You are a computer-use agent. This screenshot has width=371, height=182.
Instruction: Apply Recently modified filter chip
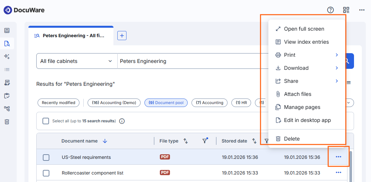pos(59,103)
